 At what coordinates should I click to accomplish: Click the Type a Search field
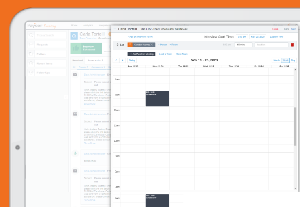click(x=51, y=35)
